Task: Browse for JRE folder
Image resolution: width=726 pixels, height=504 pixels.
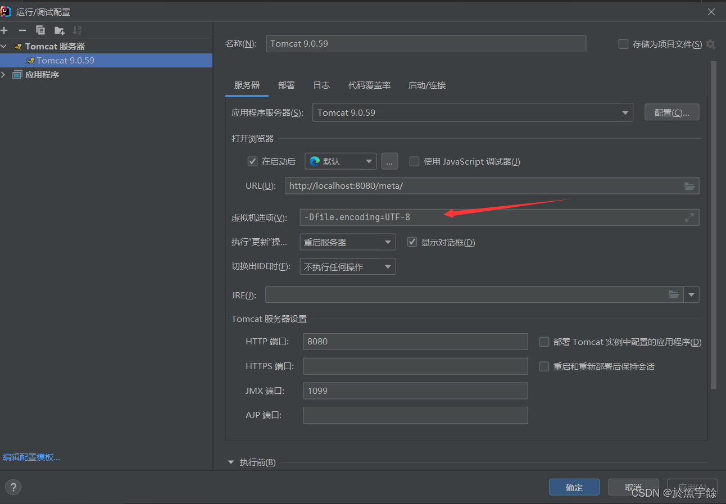Action: (674, 294)
